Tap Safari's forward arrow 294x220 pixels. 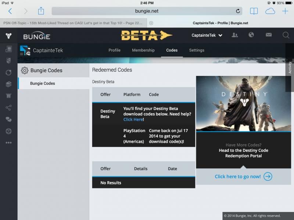point(26,11)
